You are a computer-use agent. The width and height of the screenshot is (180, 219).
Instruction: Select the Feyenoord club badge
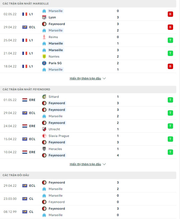click(x=44, y=24)
